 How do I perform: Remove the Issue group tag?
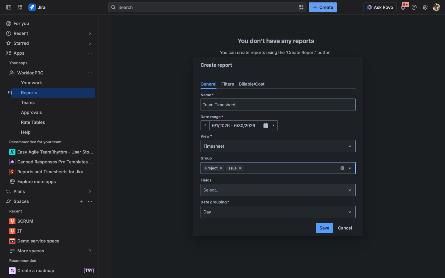(240, 168)
